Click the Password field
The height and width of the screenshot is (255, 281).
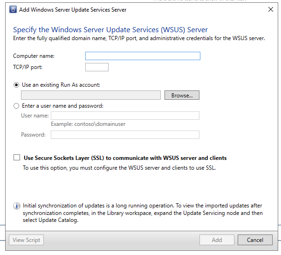coord(125,135)
